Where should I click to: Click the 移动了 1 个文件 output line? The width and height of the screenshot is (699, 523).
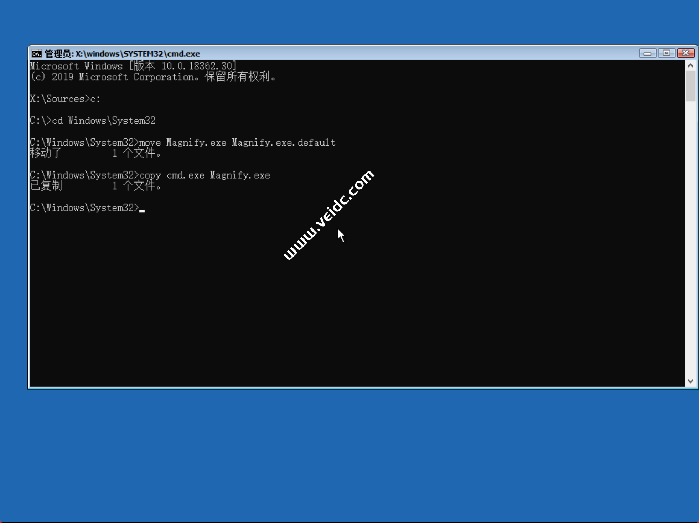[x=95, y=153]
